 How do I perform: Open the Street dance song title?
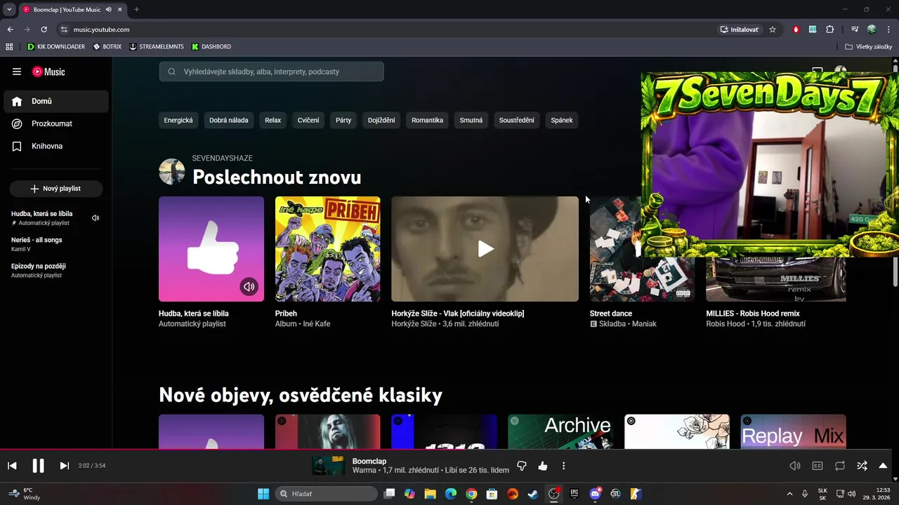(x=611, y=314)
